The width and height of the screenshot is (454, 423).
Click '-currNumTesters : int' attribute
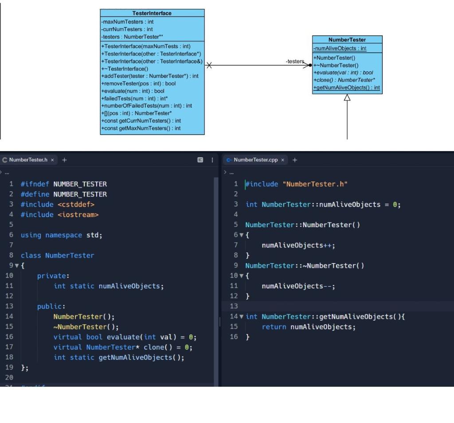tap(127, 29)
